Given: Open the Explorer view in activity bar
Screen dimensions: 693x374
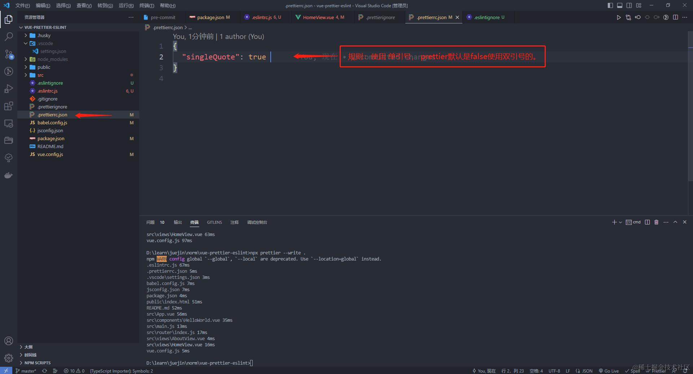Looking at the screenshot, I should (9, 19).
